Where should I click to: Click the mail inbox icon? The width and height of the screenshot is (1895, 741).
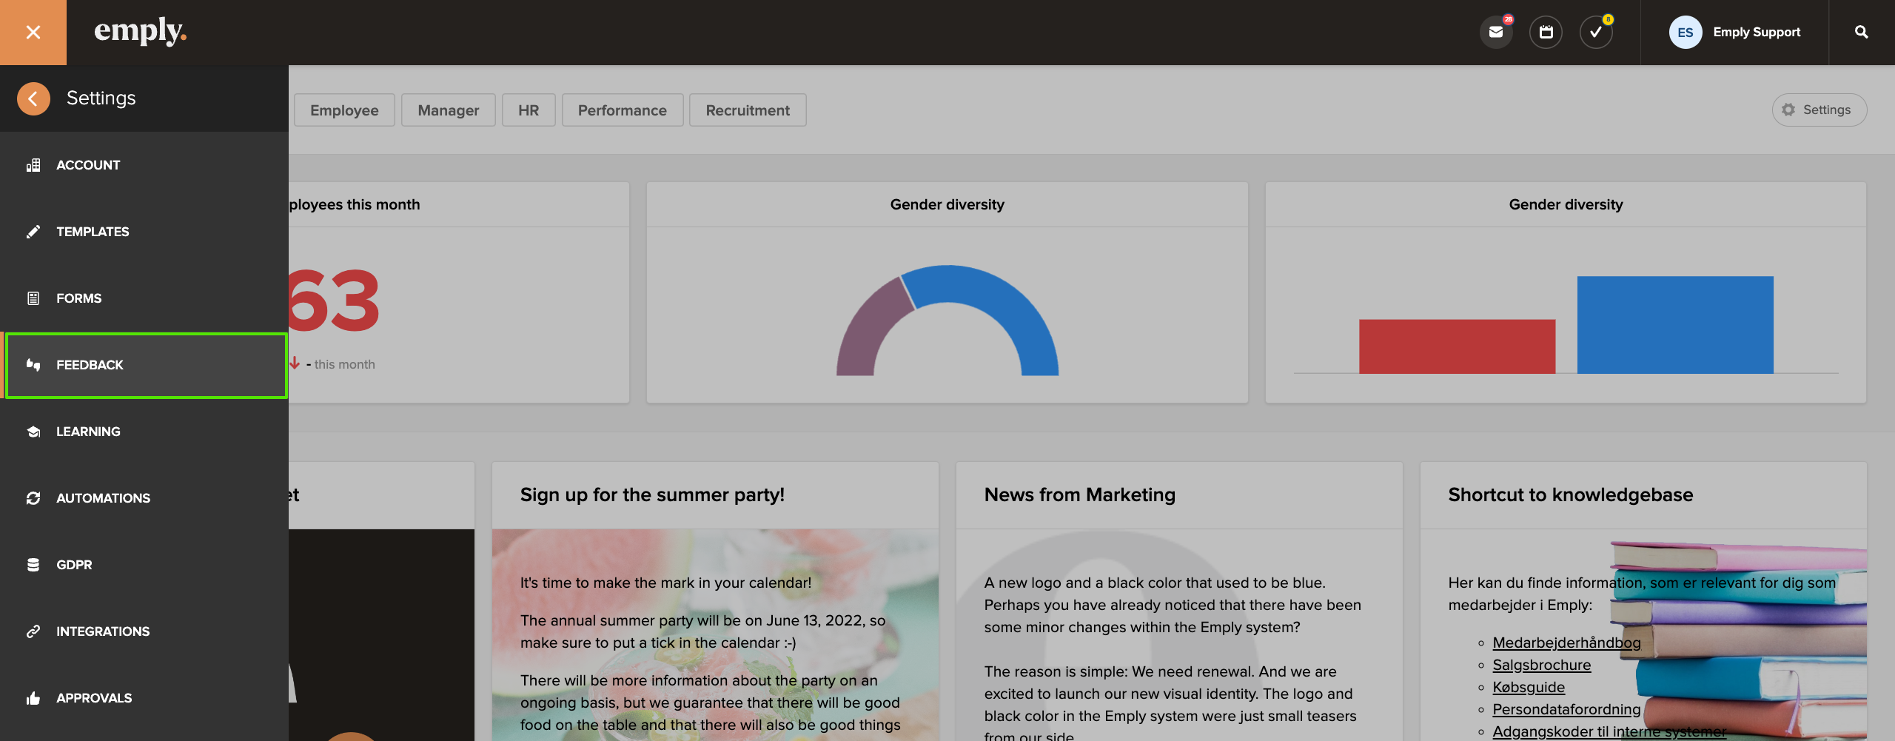(1496, 33)
